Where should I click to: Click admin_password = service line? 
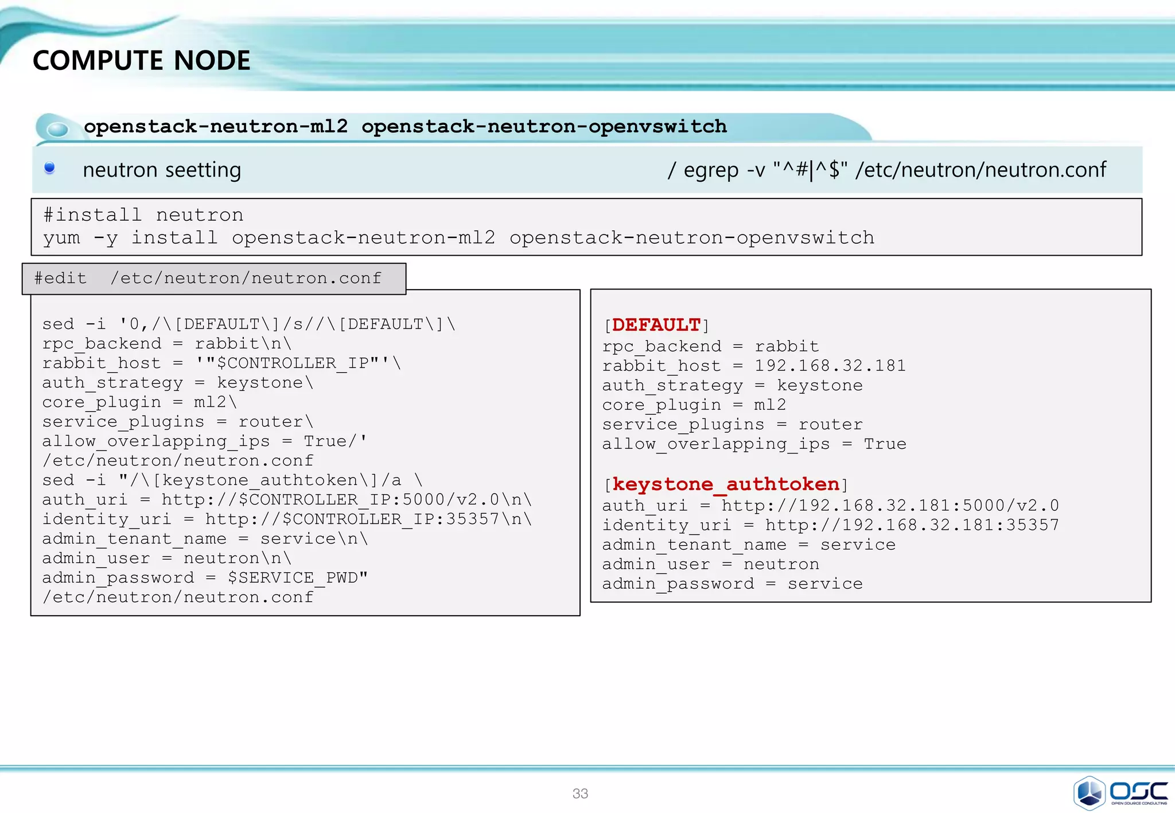tap(732, 584)
